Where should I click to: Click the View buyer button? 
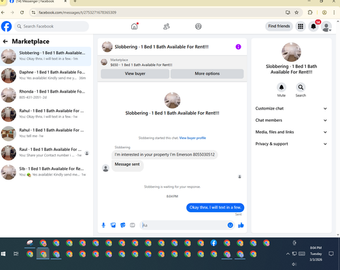(x=135, y=73)
